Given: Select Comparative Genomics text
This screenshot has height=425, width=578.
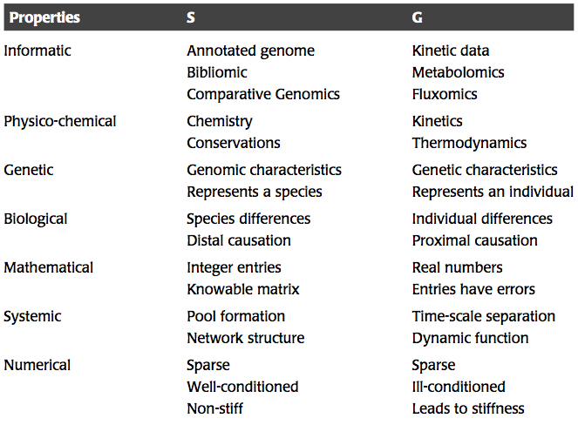Looking at the screenshot, I should (x=263, y=95).
